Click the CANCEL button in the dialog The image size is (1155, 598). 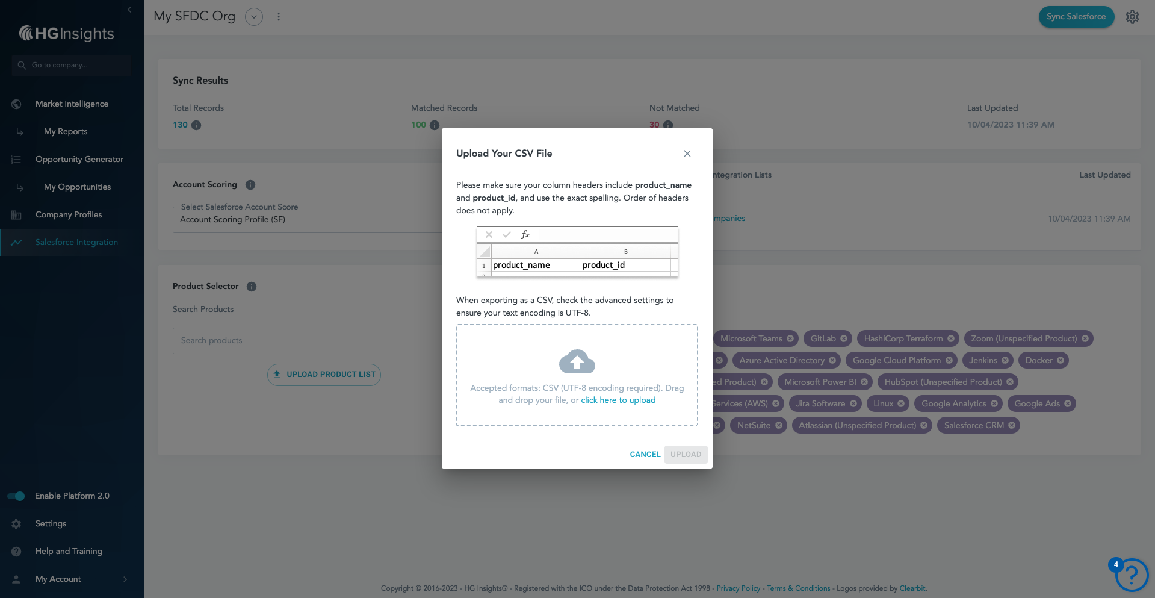click(x=645, y=455)
